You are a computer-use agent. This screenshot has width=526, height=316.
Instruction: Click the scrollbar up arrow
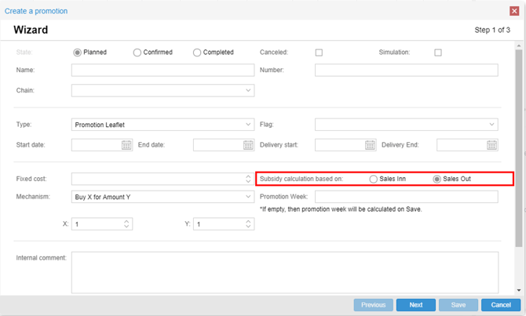[519, 45]
